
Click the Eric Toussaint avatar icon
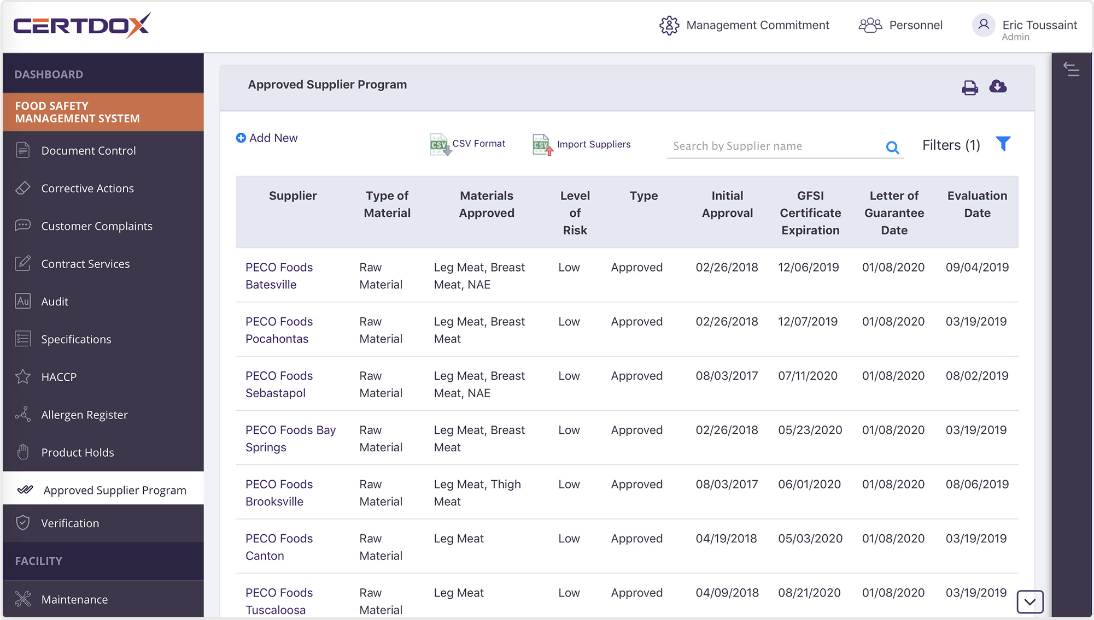pyautogui.click(x=984, y=25)
